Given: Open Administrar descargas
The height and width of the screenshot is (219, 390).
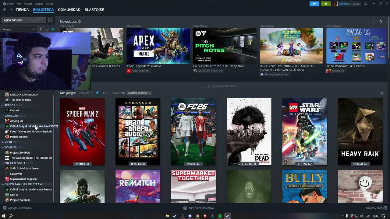Looking at the screenshot, I should [199, 208].
